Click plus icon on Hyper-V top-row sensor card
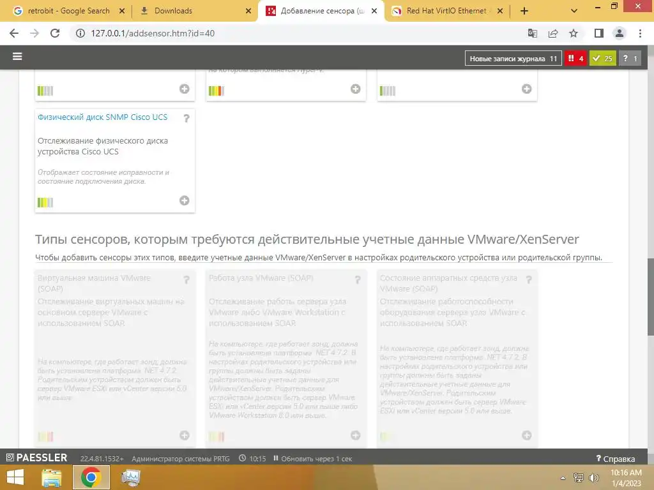 (355, 89)
